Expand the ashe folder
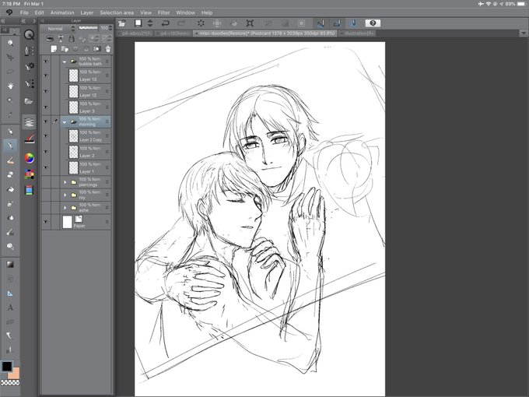Screen dimensions: 529x397 point(65,208)
